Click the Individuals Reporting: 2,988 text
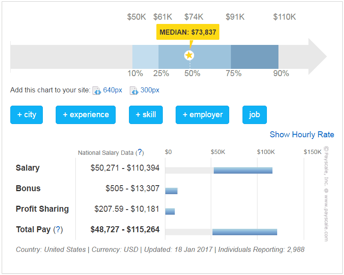The height and width of the screenshot is (275, 344). pyautogui.click(x=261, y=249)
